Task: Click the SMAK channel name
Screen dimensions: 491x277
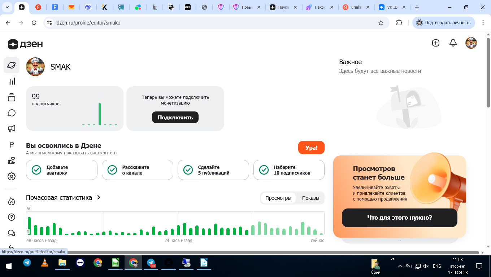Action: (x=60, y=67)
